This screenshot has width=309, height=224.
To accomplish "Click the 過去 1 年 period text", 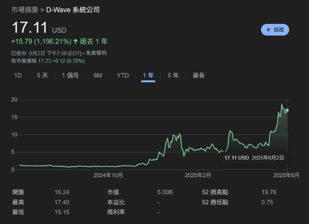I will coord(94,42).
